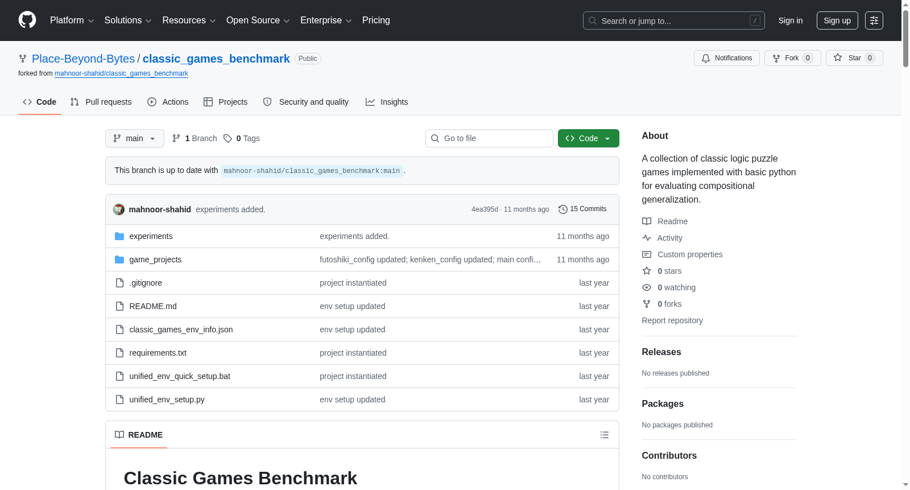Expand the Platform menu
Screen dimensions: 910x490
(72, 20)
